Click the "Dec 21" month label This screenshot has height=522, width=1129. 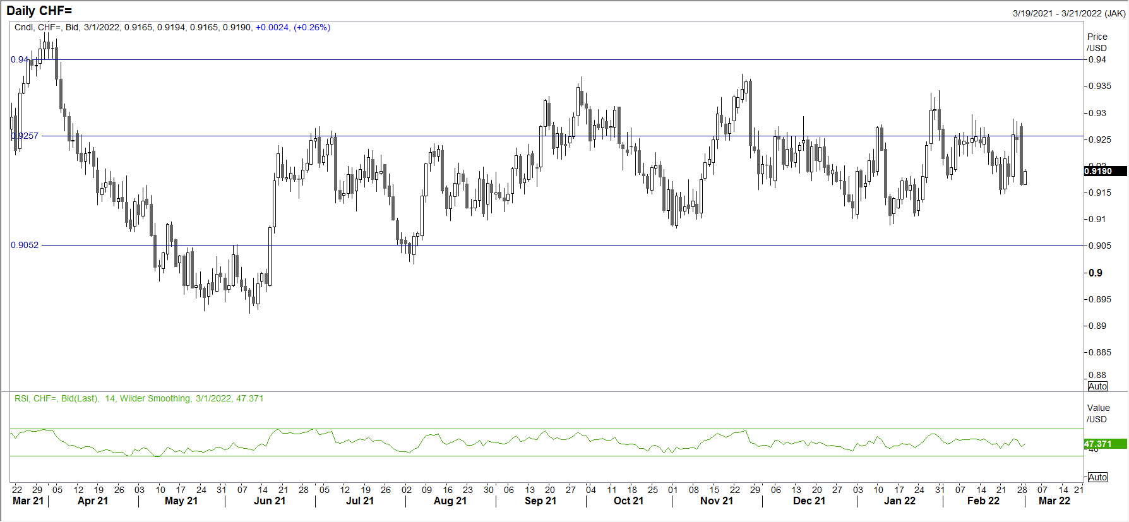[x=809, y=501]
